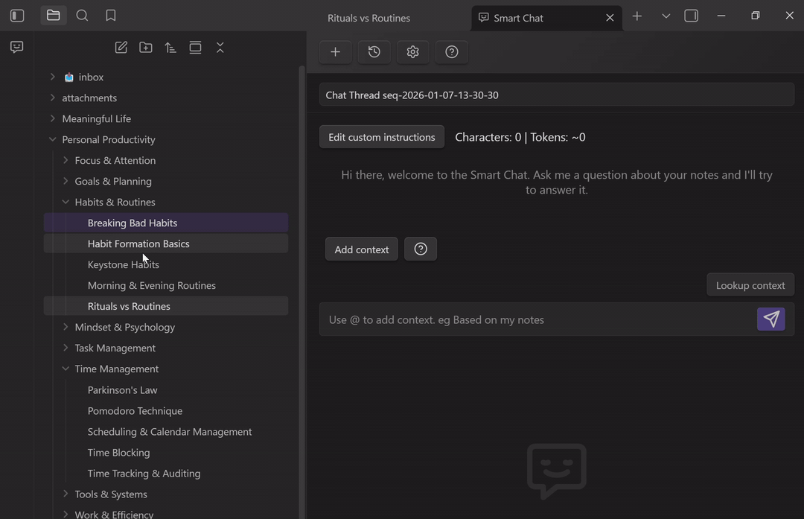Send the chat message
Screen dimensions: 804x519
(770, 319)
